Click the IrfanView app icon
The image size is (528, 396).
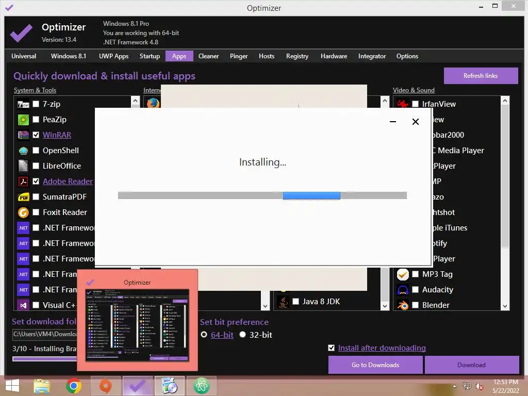point(403,104)
